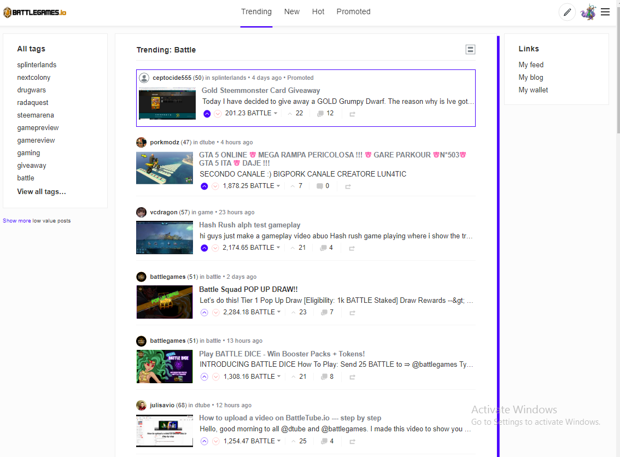
Task: Downvote the GTA 5 ONLINE post
Action: click(215, 186)
